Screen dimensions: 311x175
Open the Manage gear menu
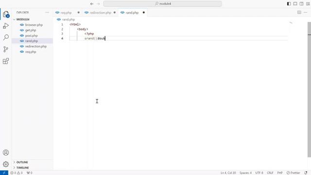6,164
